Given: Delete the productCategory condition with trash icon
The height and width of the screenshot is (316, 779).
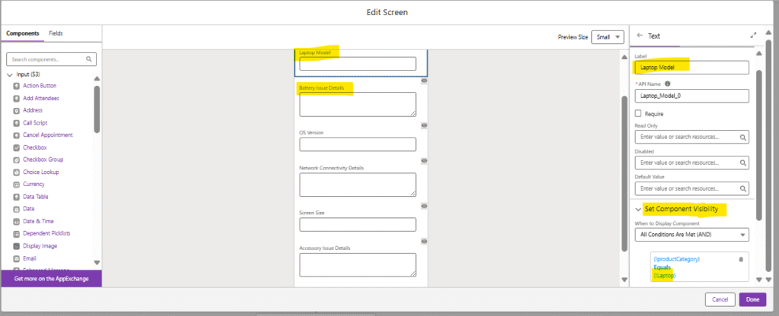Looking at the screenshot, I should click(741, 260).
